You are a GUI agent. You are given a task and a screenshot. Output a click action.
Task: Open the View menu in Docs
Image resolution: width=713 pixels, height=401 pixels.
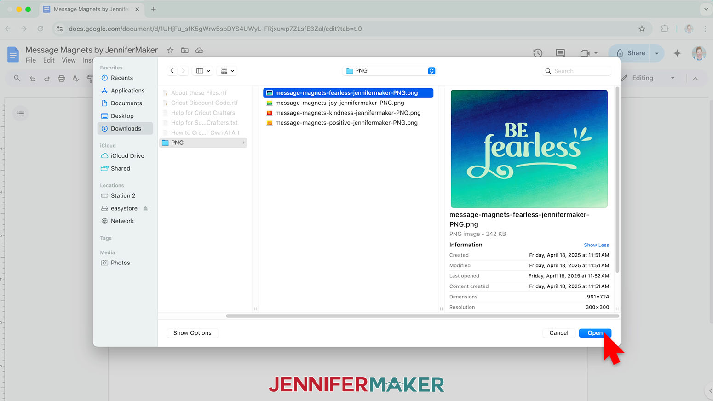point(69,60)
